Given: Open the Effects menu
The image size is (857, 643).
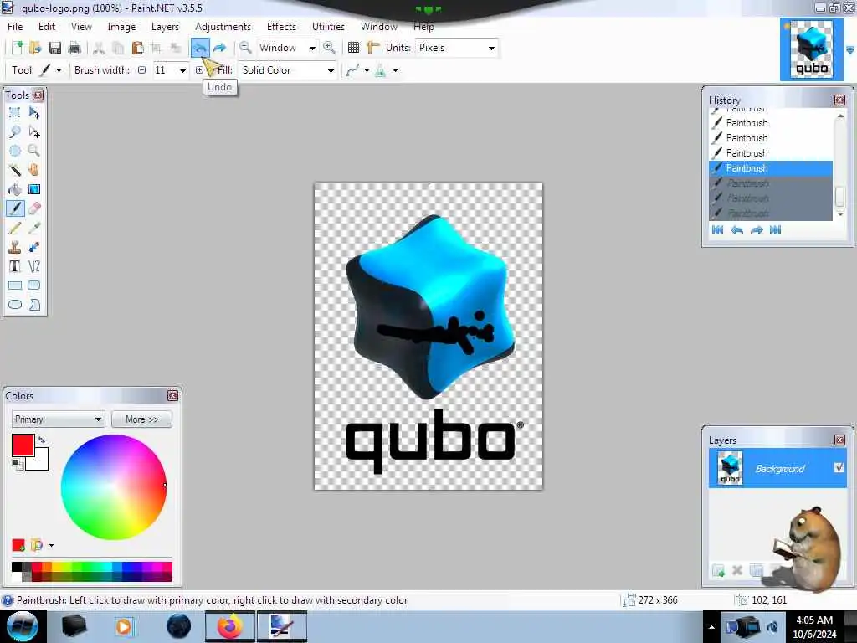Looking at the screenshot, I should 281,26.
